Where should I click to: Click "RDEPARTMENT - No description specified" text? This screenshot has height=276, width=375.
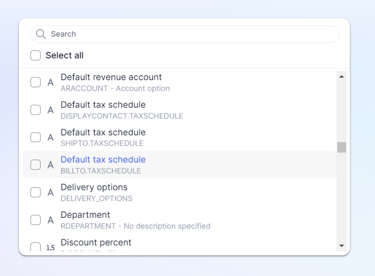136,226
